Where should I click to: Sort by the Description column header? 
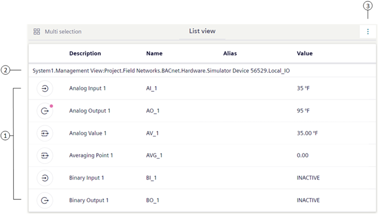[85, 53]
